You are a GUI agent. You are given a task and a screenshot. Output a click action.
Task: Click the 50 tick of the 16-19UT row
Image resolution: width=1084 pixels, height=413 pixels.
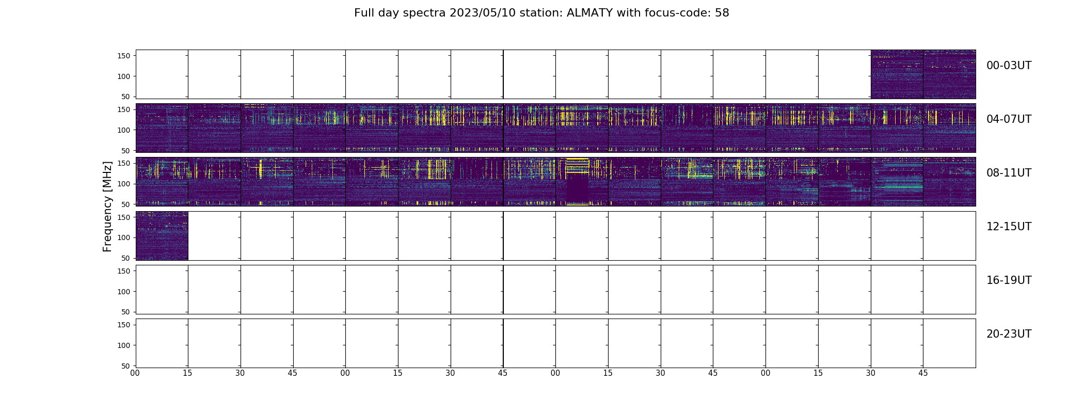pyautogui.click(x=126, y=312)
